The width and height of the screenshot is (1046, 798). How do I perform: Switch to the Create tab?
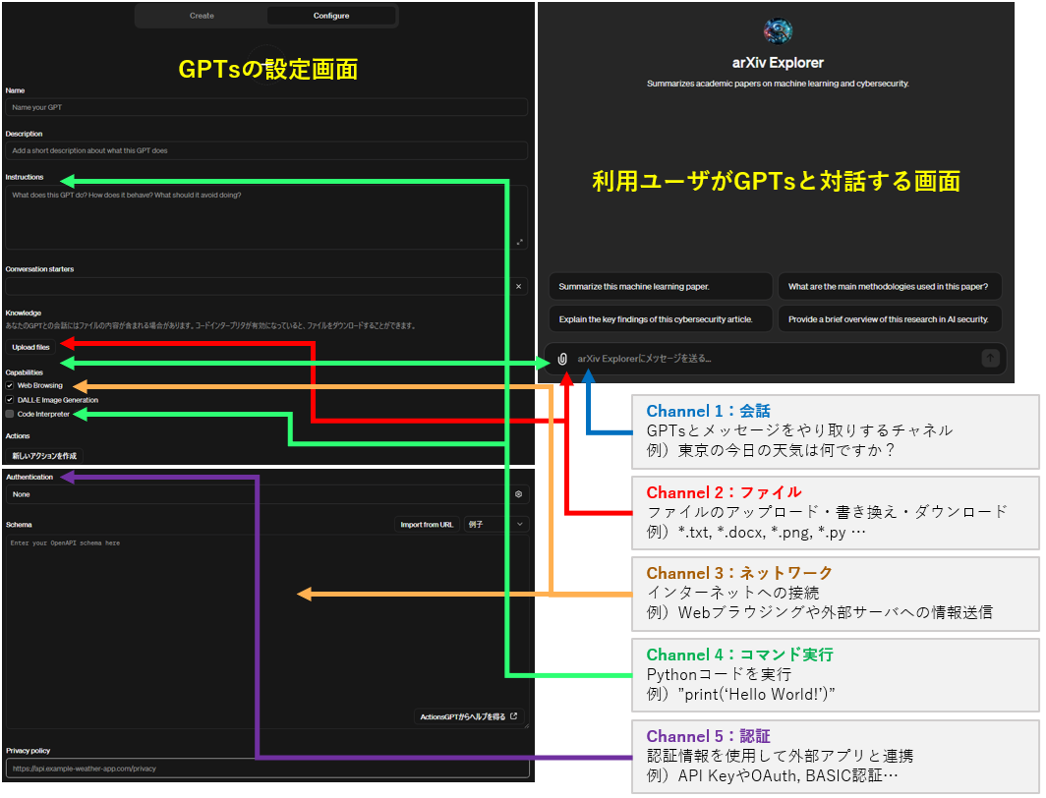[x=202, y=16]
